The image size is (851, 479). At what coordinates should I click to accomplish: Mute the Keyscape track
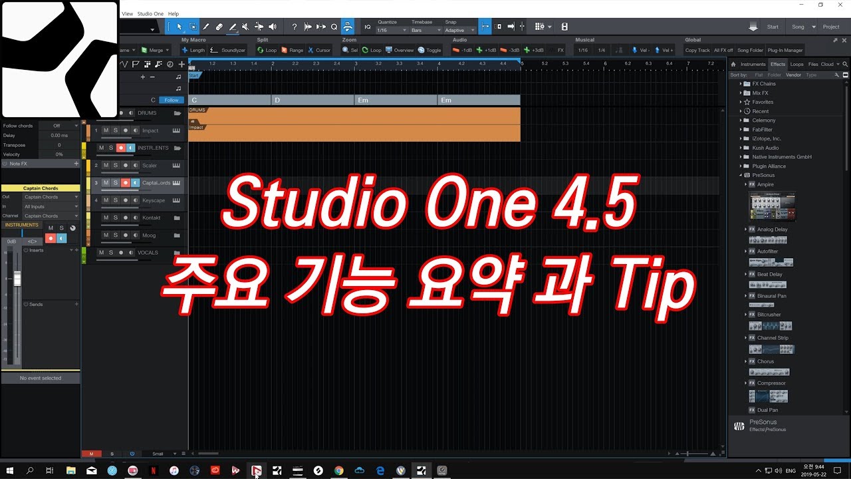[x=106, y=200]
